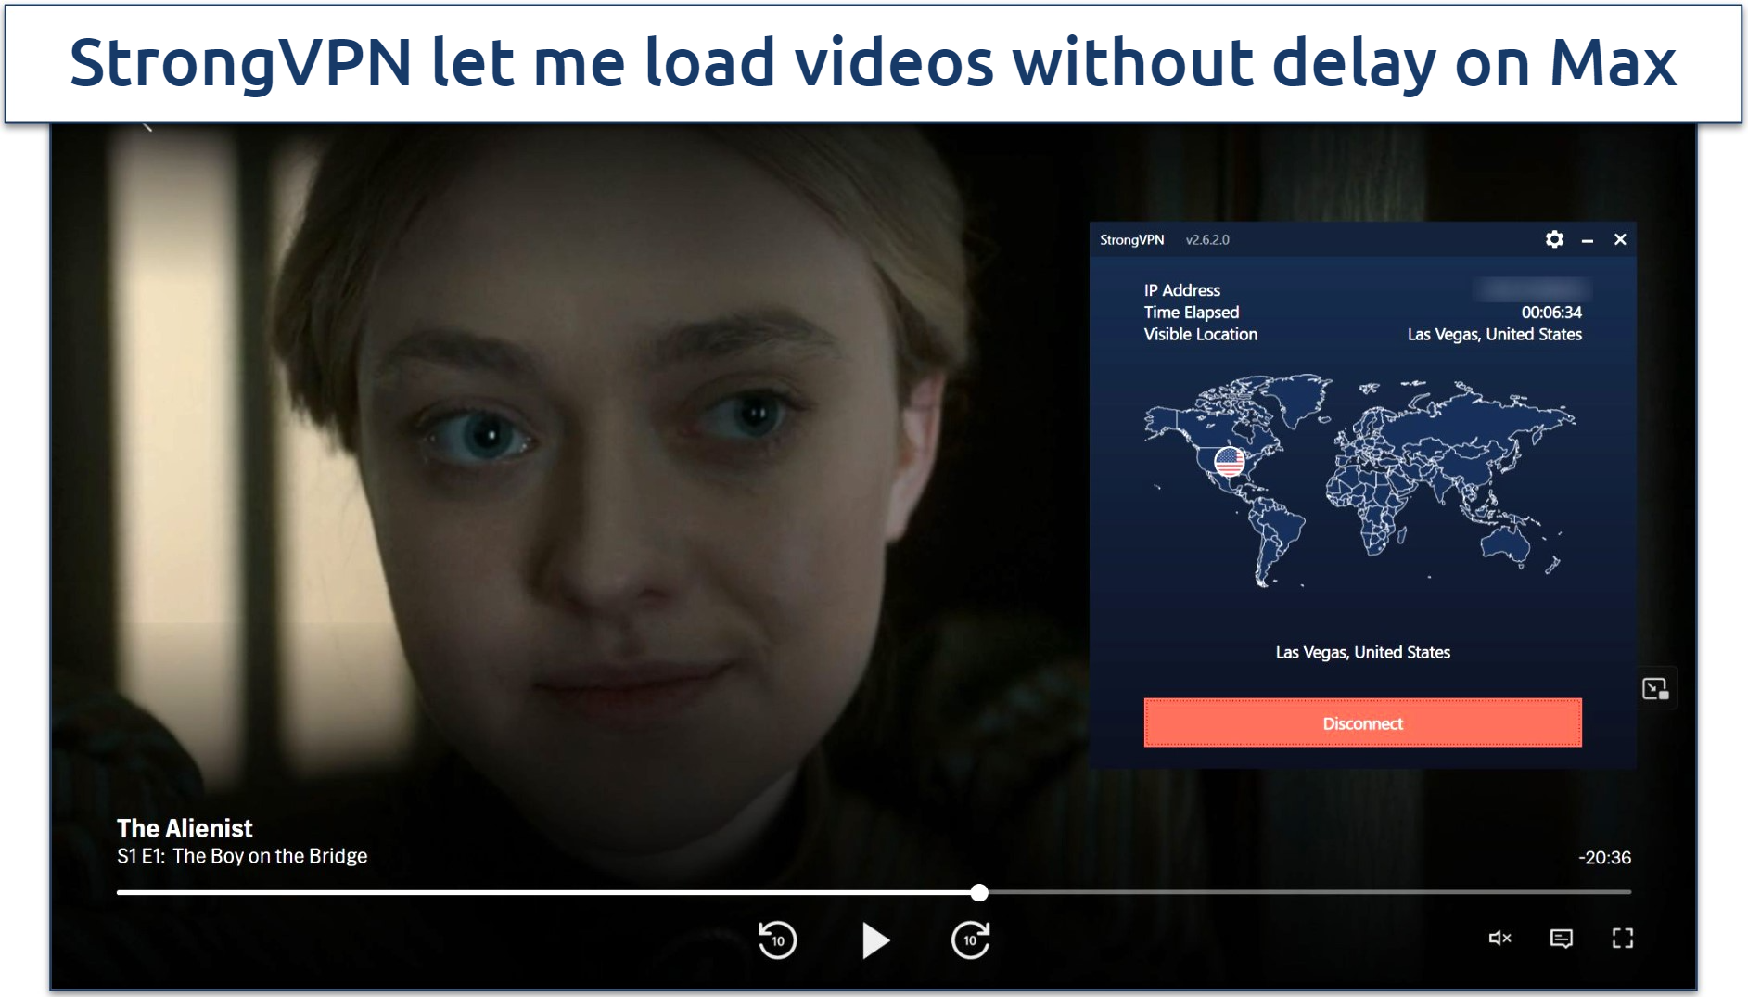Click the episode name The Boy on the Bridge
Image resolution: width=1748 pixels, height=997 pixels.
coord(269,856)
